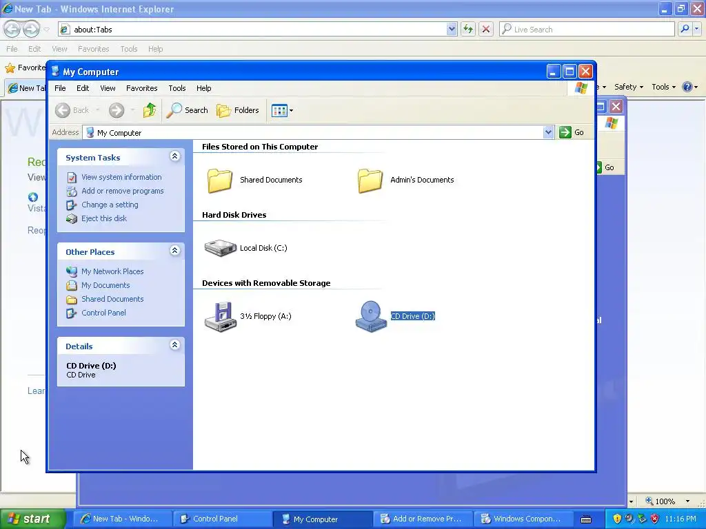Open the View menu in My Computer

pos(108,88)
